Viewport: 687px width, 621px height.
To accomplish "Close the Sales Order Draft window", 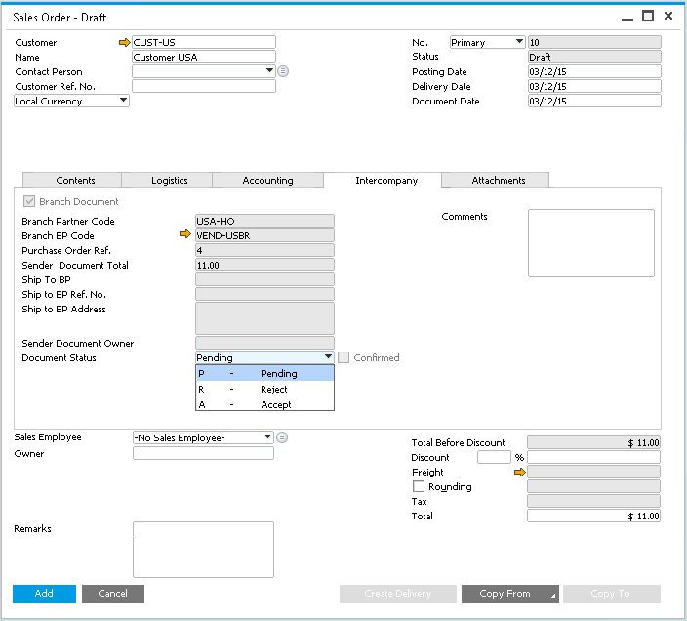I will [x=668, y=16].
